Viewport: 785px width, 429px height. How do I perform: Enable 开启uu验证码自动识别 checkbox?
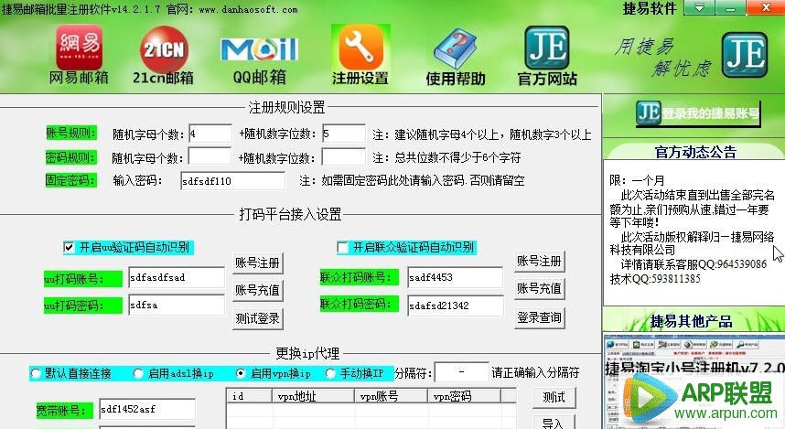tap(70, 247)
